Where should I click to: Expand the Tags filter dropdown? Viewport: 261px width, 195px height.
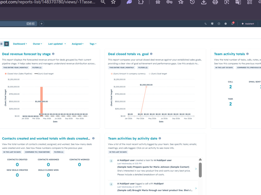(93, 44)
